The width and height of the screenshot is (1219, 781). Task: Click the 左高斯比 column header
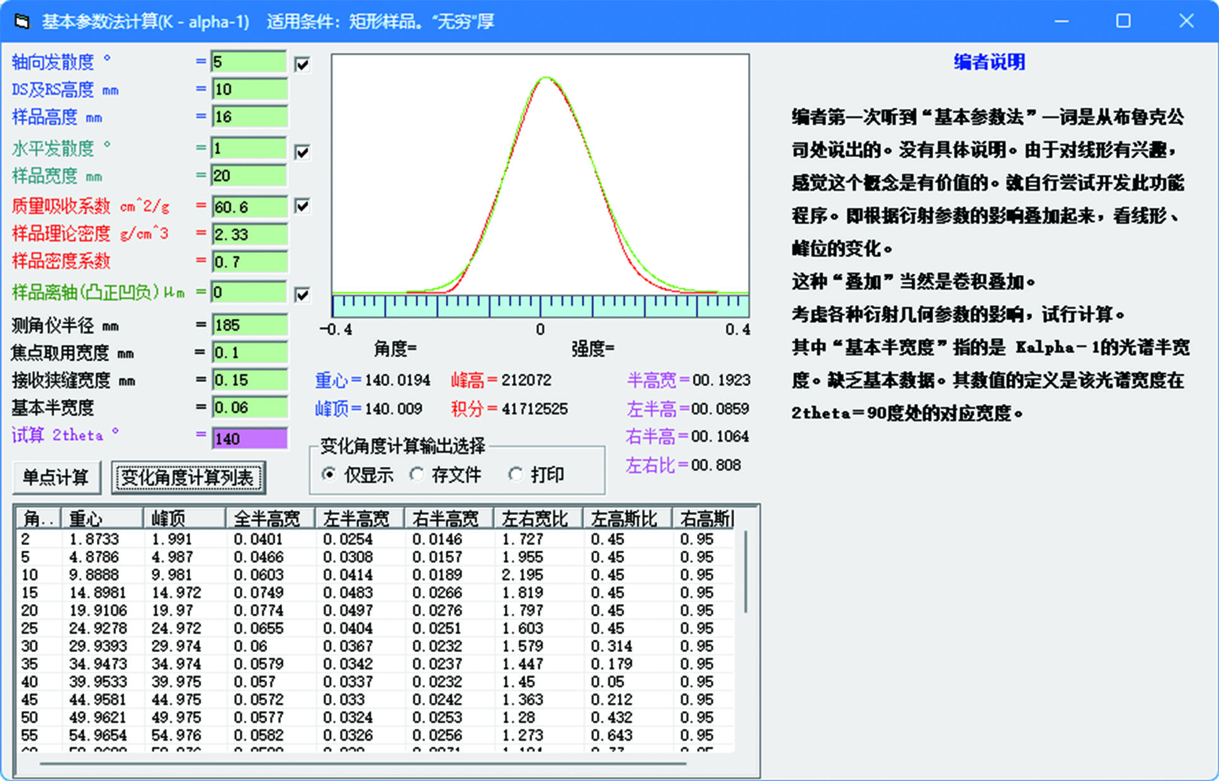pyautogui.click(x=627, y=519)
